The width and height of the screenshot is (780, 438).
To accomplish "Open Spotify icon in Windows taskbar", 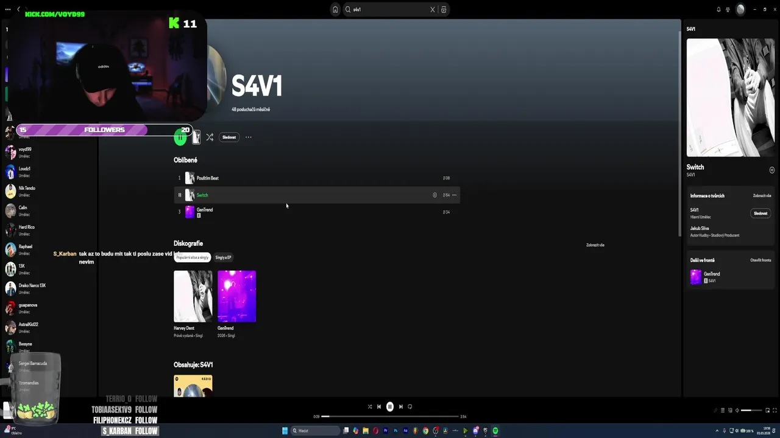I will pos(495,431).
